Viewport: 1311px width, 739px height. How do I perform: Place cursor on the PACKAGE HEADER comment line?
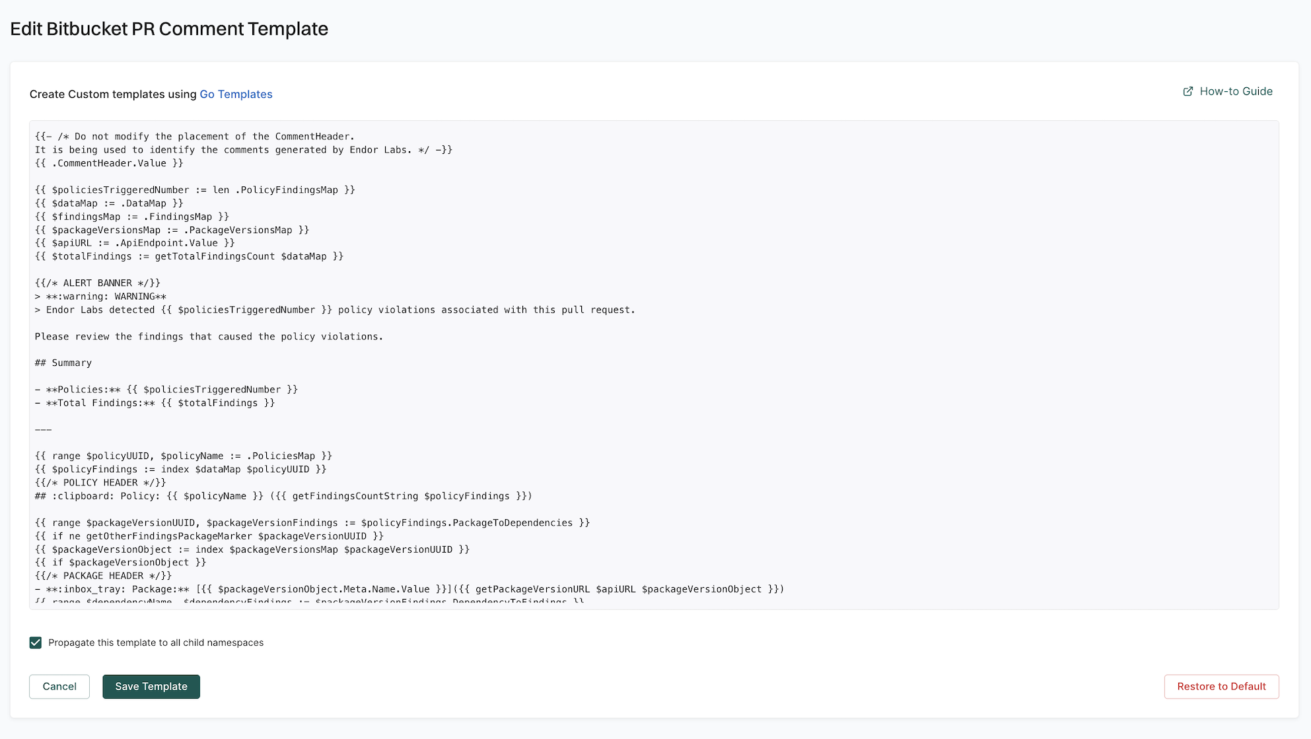click(103, 576)
